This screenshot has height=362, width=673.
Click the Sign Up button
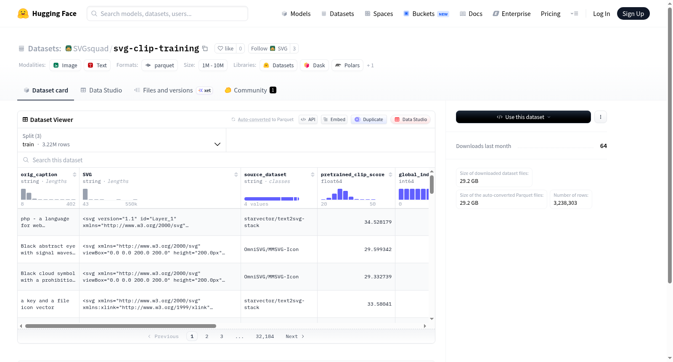click(633, 13)
